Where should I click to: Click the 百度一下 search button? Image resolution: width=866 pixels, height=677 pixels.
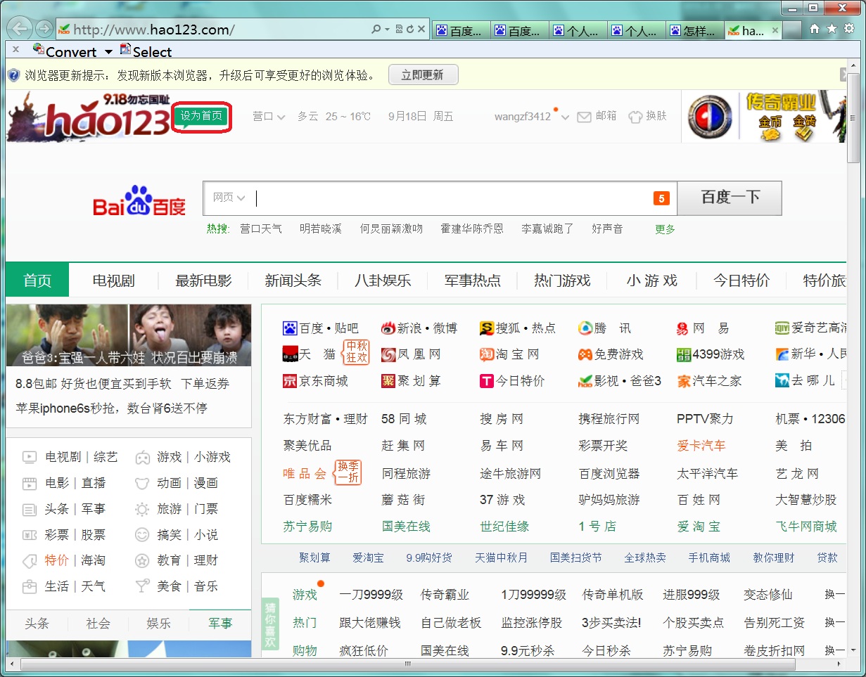tap(730, 198)
